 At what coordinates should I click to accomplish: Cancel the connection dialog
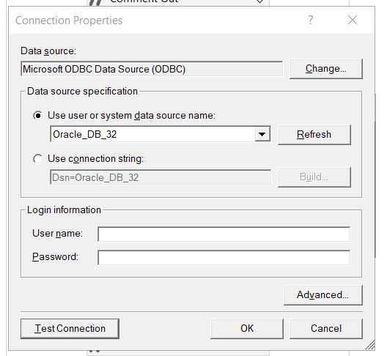coord(326,329)
